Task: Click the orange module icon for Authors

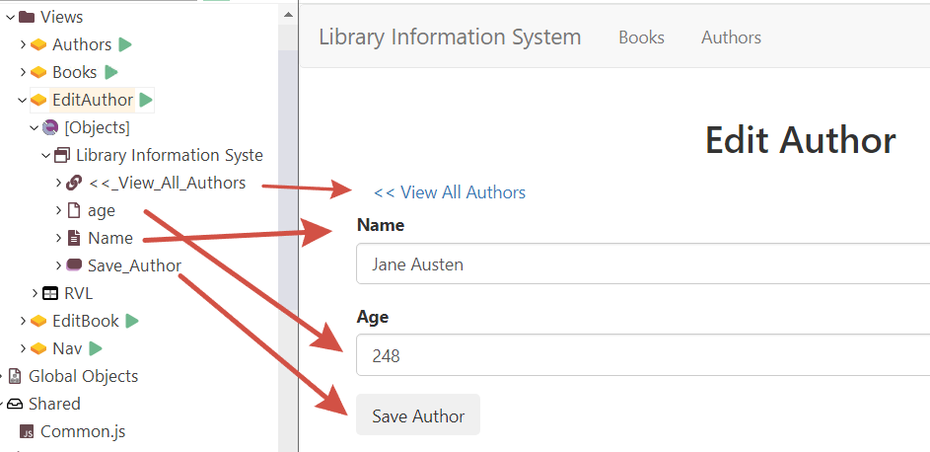Action: 38,45
